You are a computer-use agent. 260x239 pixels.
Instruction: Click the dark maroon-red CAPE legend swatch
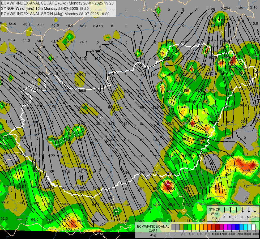218,227
